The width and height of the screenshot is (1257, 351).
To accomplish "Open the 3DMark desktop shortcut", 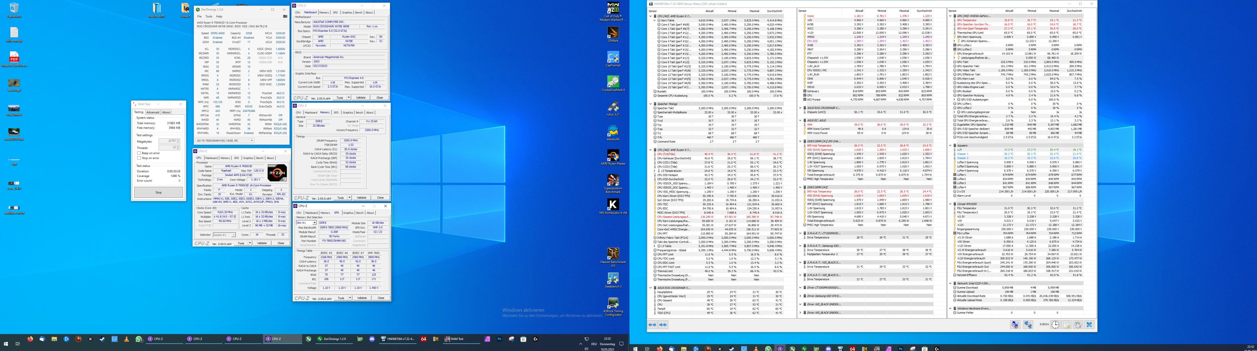I will [x=613, y=34].
